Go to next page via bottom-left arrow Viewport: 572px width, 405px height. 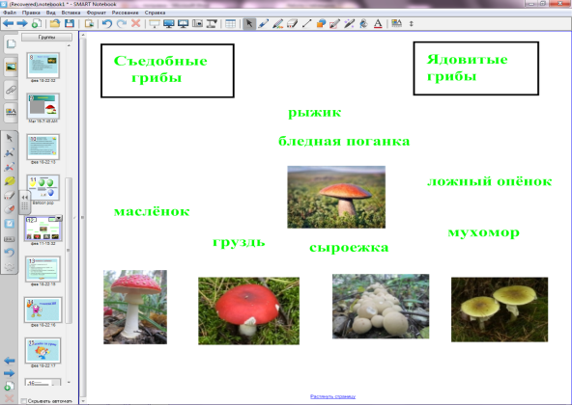pos(9,373)
